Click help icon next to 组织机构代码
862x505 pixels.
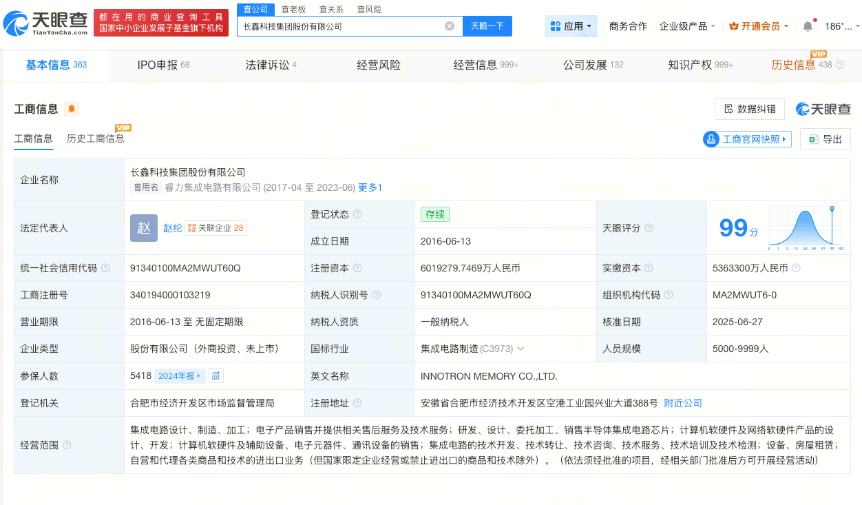(669, 295)
